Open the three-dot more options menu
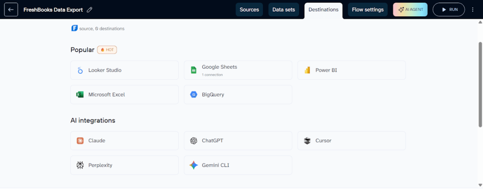This screenshot has width=483, height=189. click(x=473, y=10)
